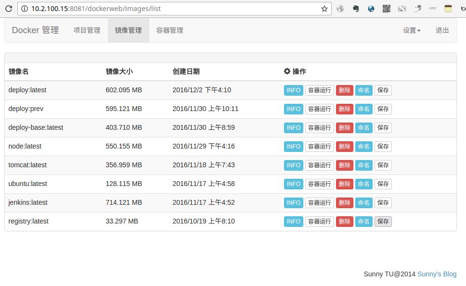This screenshot has width=466, height=286.
Task: Delete the registry:latest image
Action: pos(345,221)
